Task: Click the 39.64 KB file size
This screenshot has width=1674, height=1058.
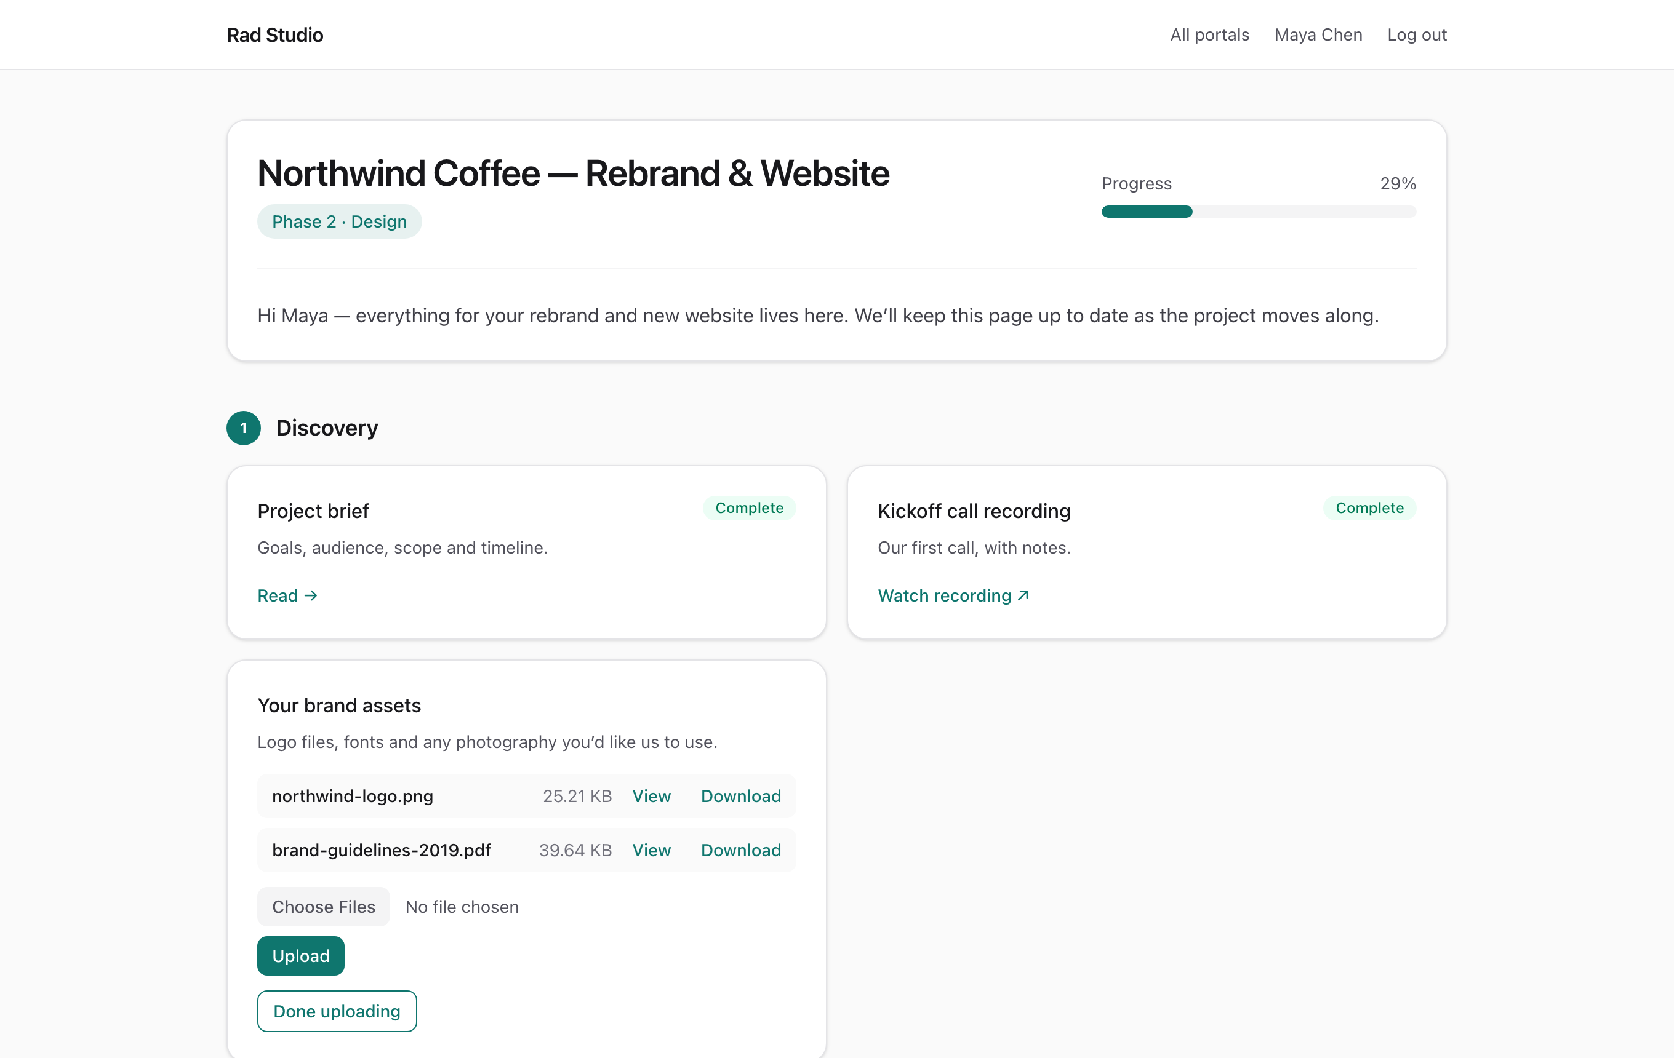Action: 575,850
